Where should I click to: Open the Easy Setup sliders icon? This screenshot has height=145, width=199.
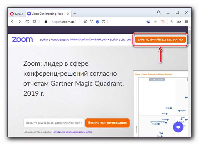tap(186, 22)
